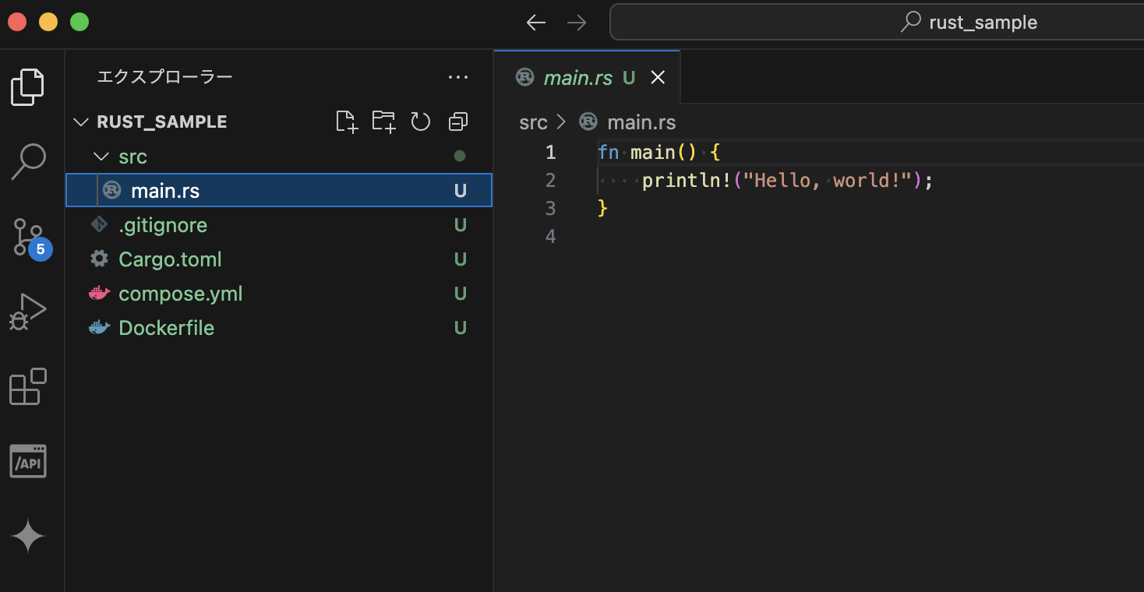This screenshot has width=1144, height=592.
Task: Click the println! macro in code
Action: pos(687,180)
